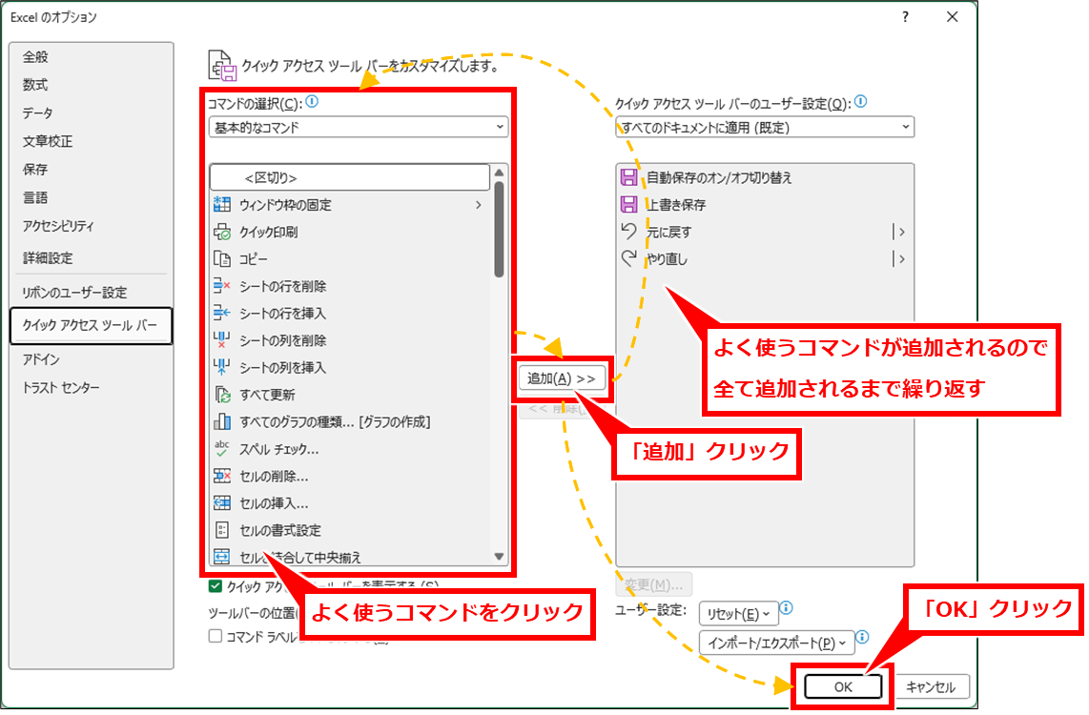Select the Quick Print (クイック印刷) icon

point(222,232)
